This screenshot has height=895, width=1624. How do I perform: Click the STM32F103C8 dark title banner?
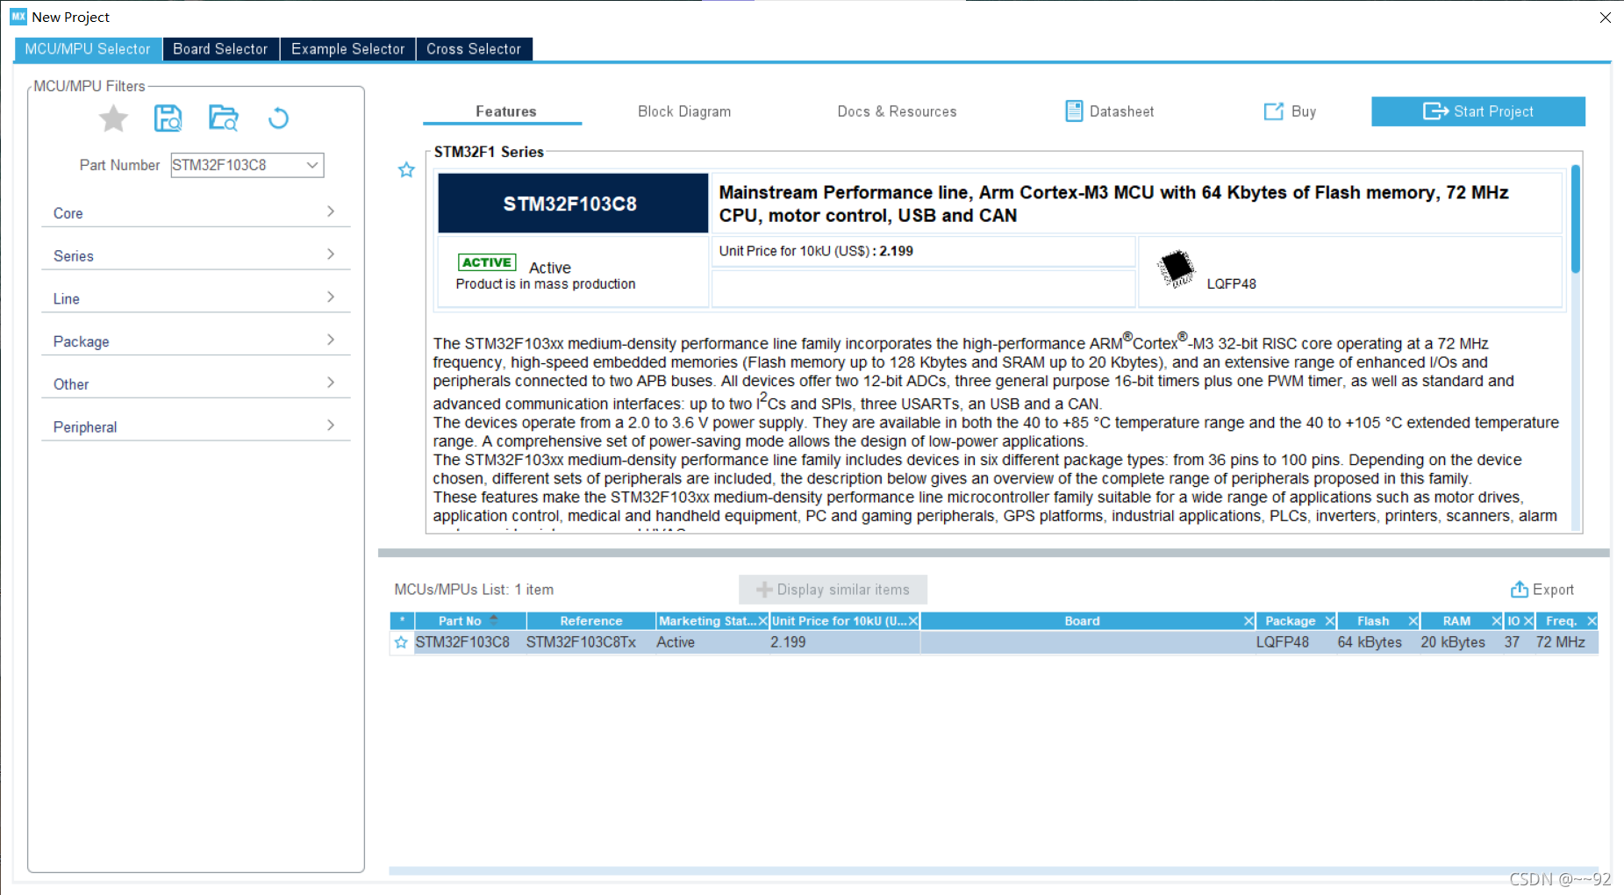click(x=573, y=204)
